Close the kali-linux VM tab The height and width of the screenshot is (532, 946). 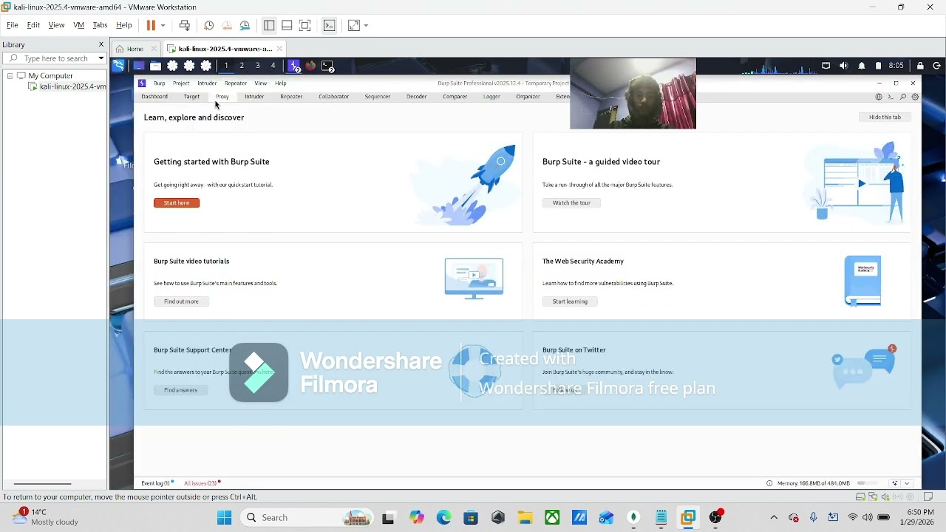tap(279, 49)
